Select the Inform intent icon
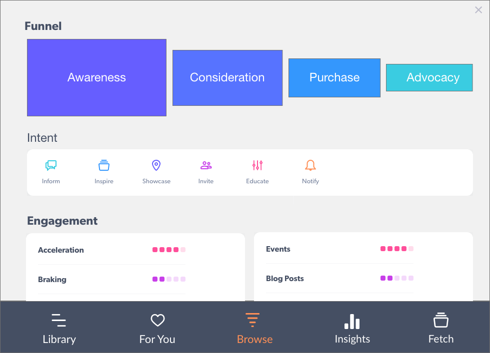Screen dimensions: 490x353 pyautogui.click(x=51, y=166)
